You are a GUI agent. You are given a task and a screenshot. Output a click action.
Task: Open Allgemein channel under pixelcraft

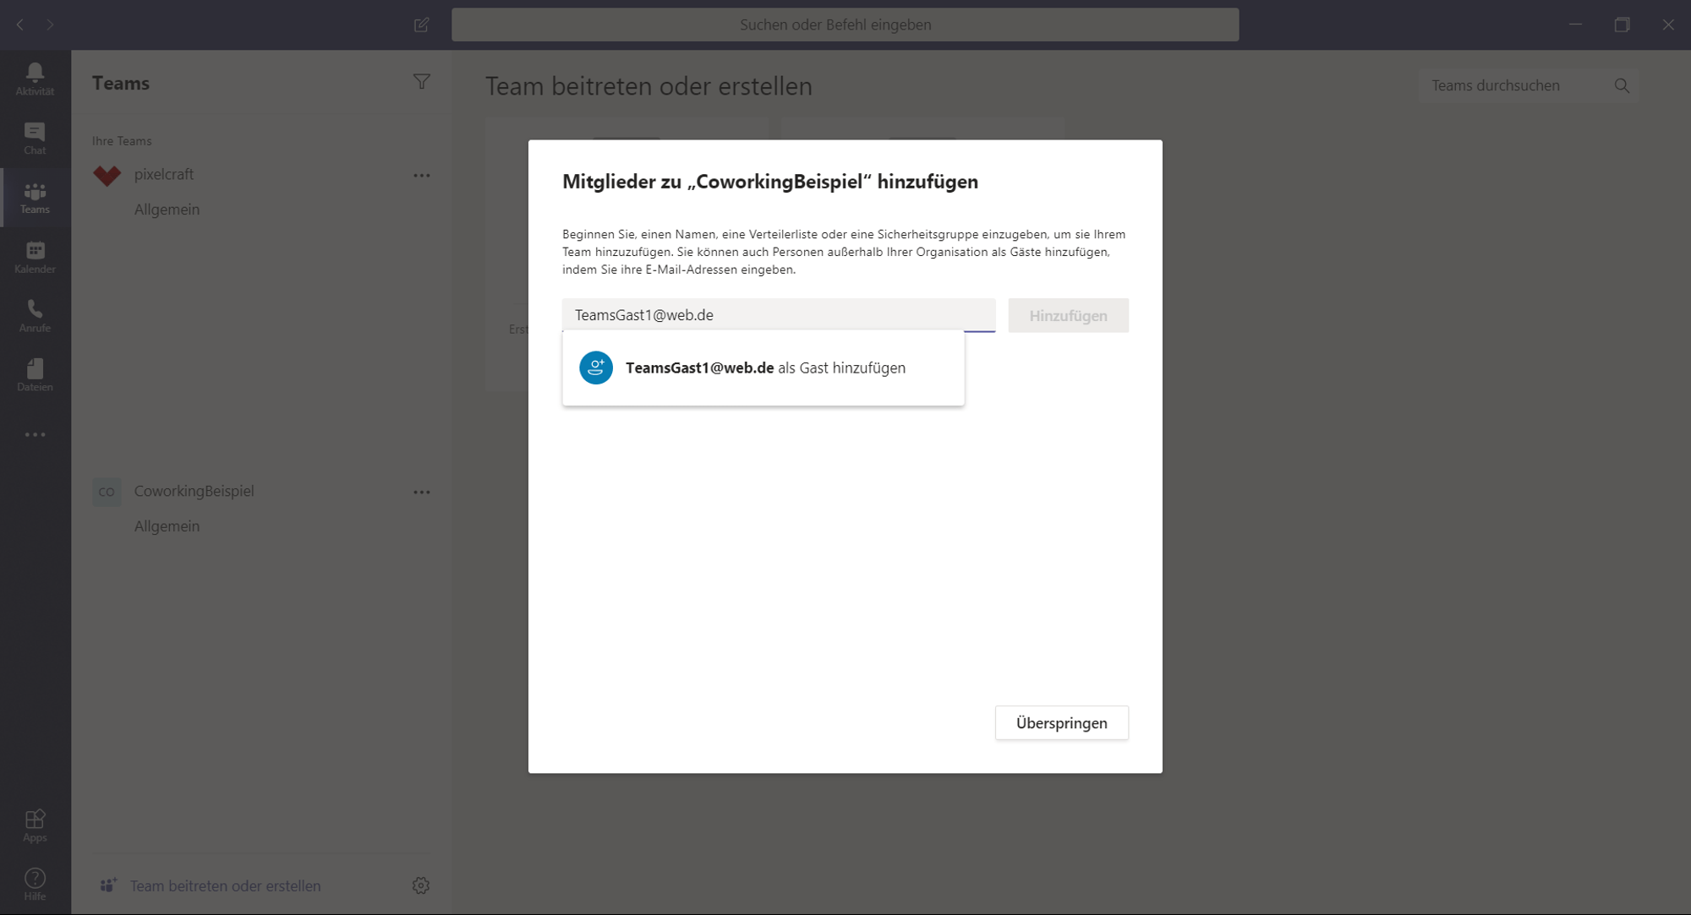(167, 210)
